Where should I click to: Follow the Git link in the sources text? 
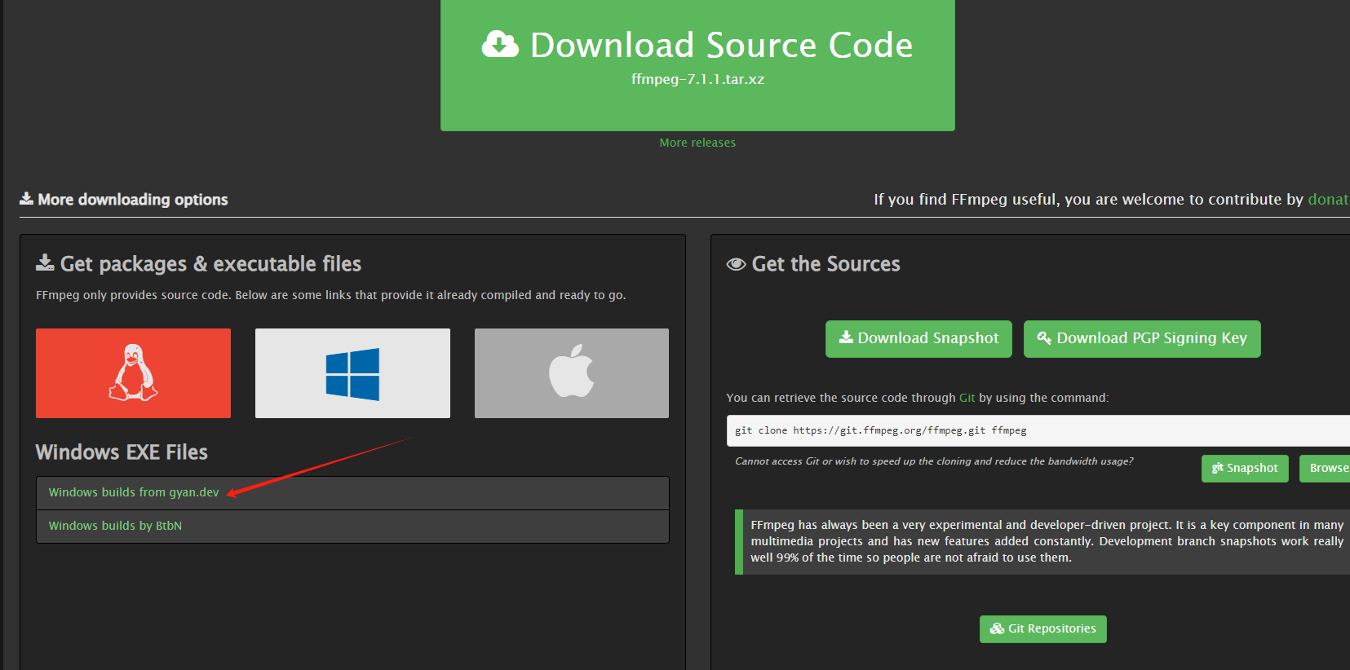click(x=967, y=398)
